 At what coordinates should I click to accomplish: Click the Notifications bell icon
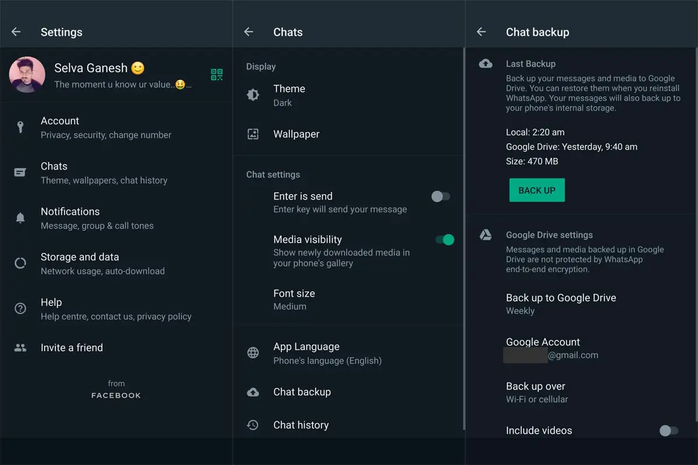[x=20, y=218]
